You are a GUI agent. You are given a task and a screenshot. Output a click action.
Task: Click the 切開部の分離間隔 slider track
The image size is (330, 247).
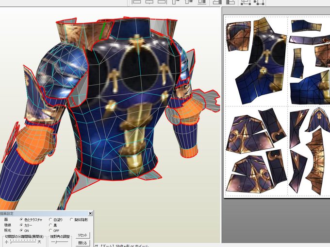tap(23, 242)
